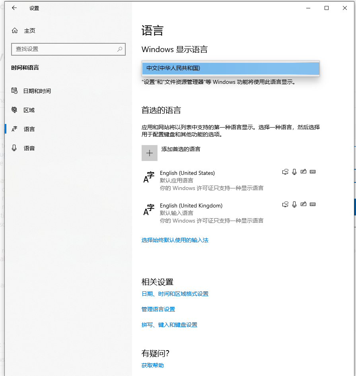The height and width of the screenshot is (376, 356).
Task: Open 选择始终默认使用的输入法 link
Action: click(175, 240)
